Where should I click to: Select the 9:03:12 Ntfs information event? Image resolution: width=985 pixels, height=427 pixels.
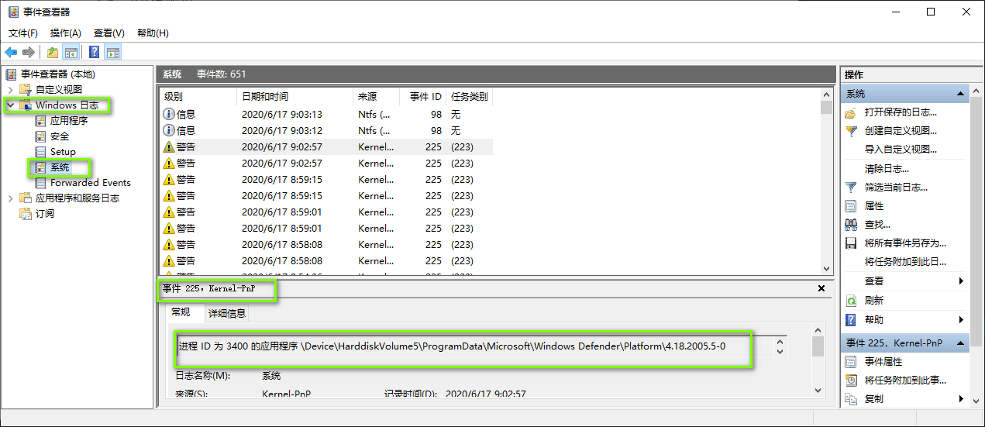326,131
